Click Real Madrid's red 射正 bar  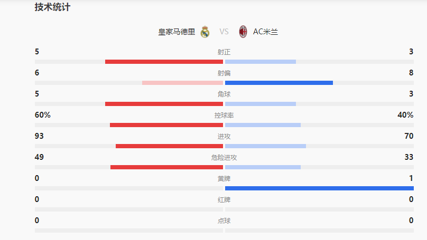point(164,62)
